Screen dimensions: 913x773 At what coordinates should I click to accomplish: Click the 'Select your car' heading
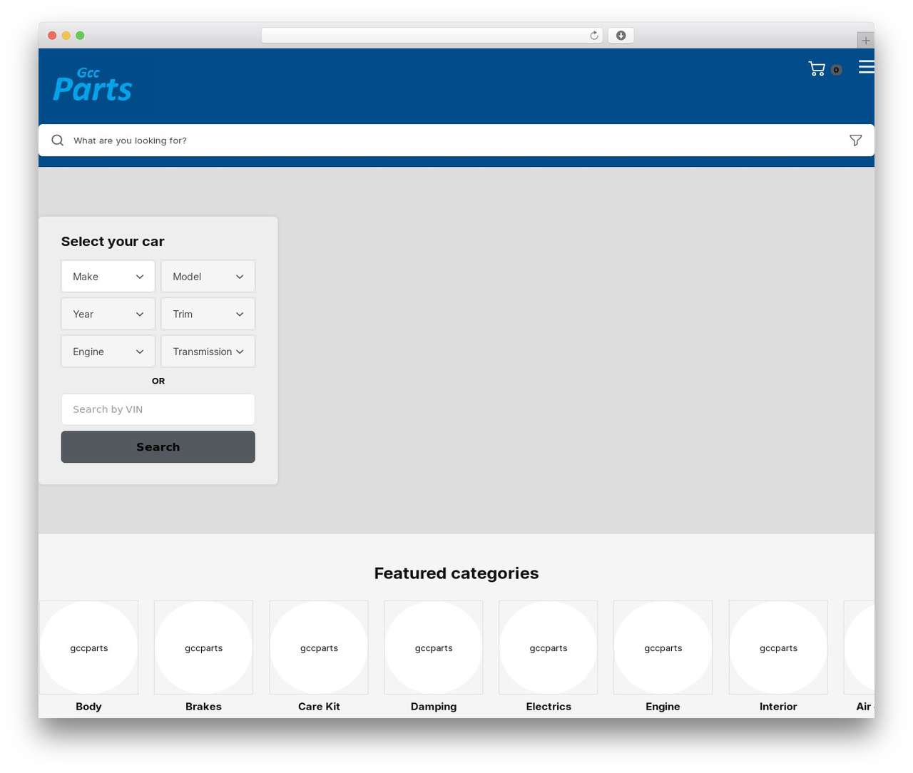(x=113, y=242)
